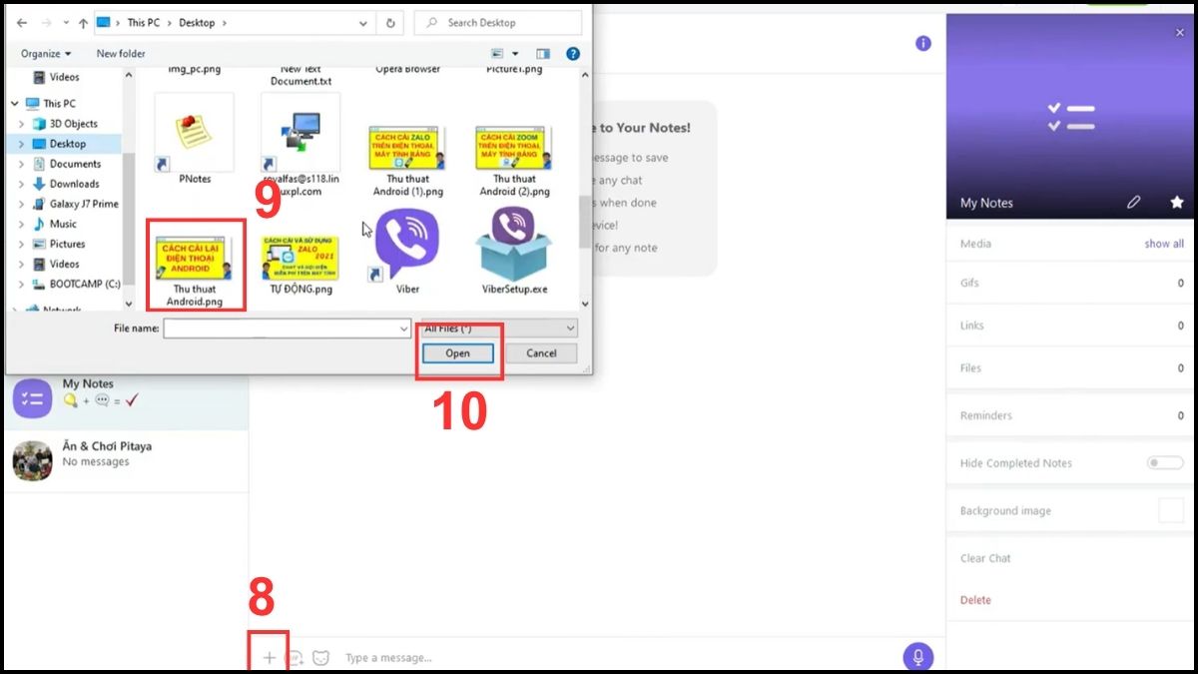
Task: Toggle the preview pane icon in file dialog
Action: point(543,53)
